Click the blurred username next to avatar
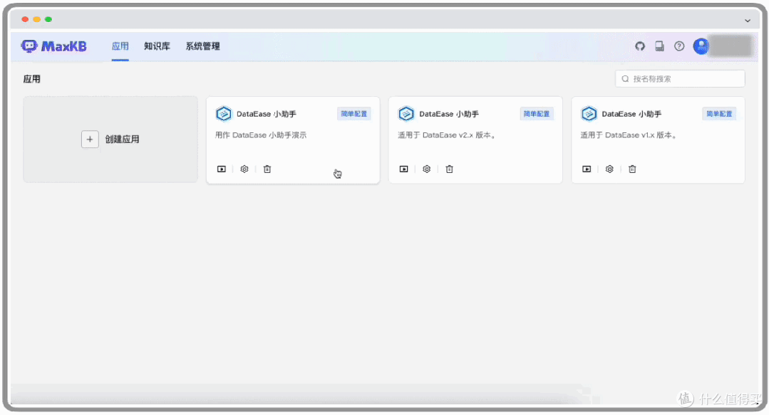Screen dimensions: 769x415 point(731,46)
